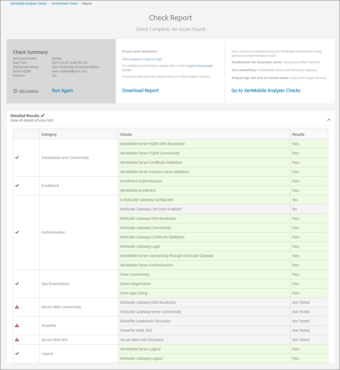Click 'Not Tested' result for ShareFile SAML SSO
This screenshot has height=370, width=340.
click(309, 330)
